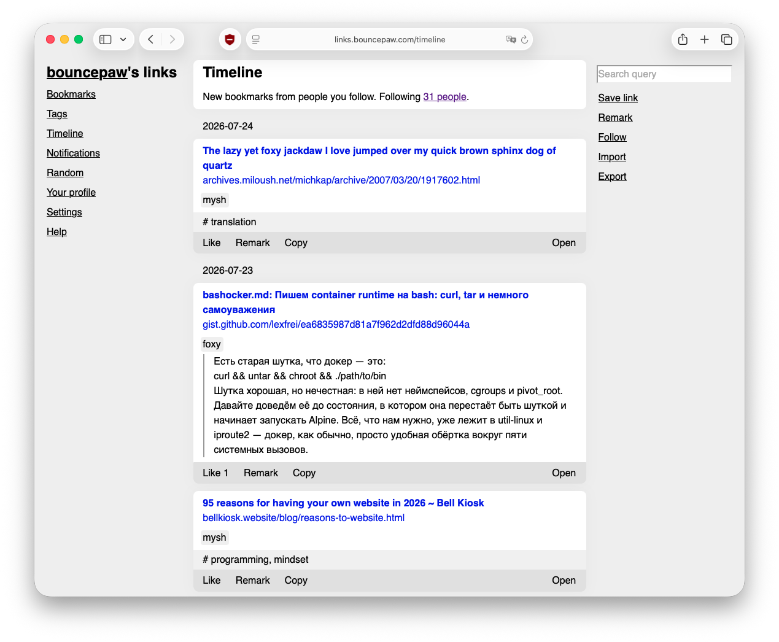
Task: Click Remark on the 95 reasons bookmark
Action: tap(253, 580)
